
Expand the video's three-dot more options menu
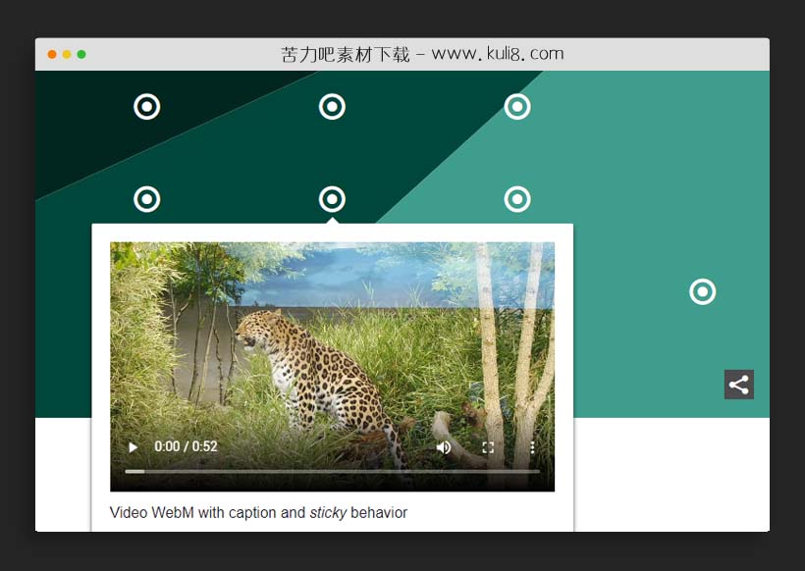tap(532, 447)
